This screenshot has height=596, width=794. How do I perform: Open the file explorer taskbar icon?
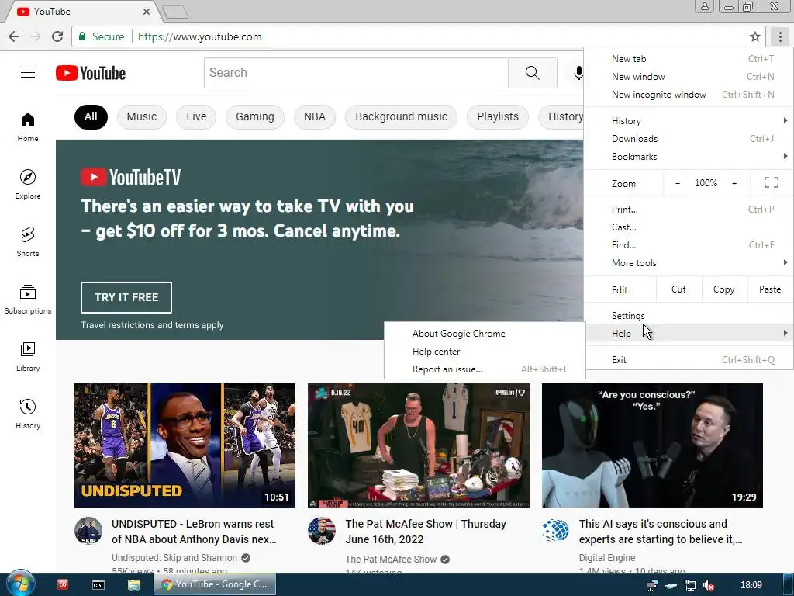pos(133,585)
